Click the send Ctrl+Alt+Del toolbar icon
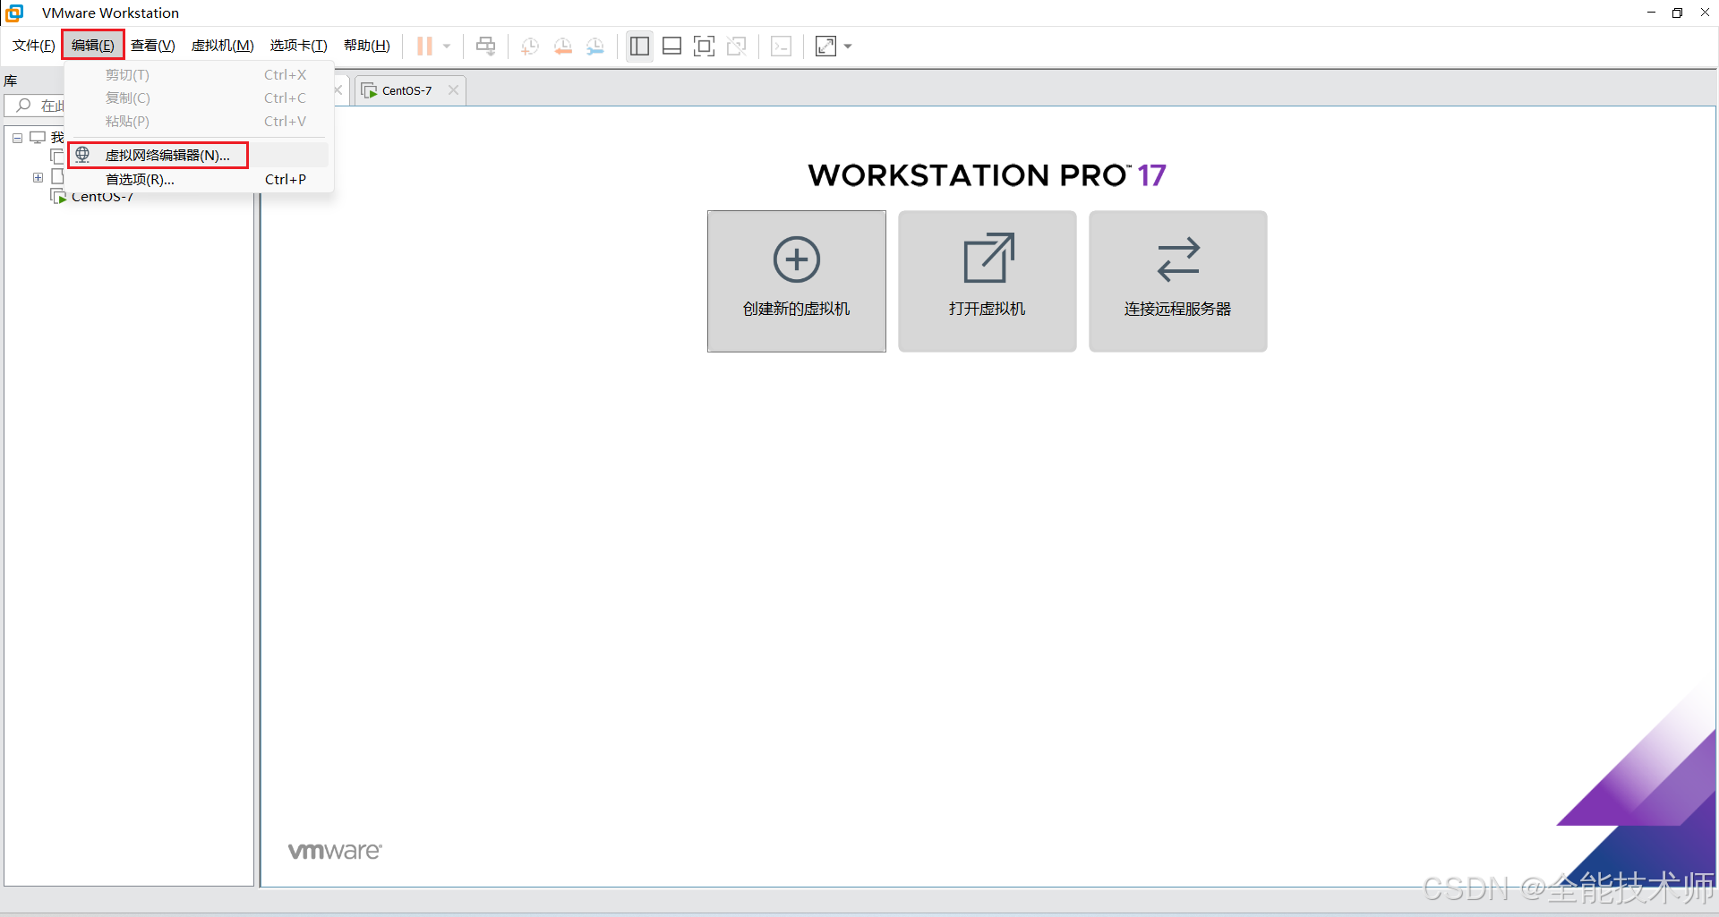1719x917 pixels. [x=486, y=46]
